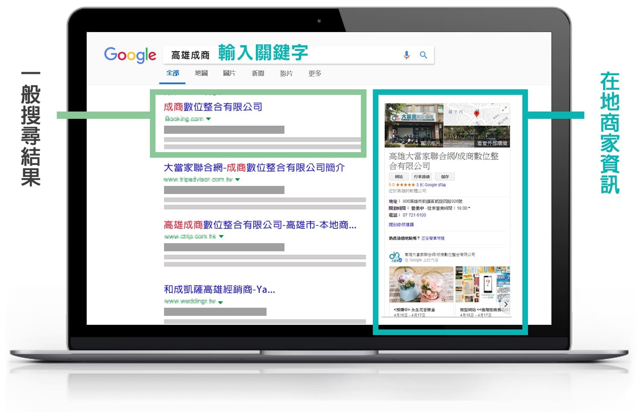Click the next arrow on the posts carousel
The height and width of the screenshot is (412, 636).
coord(506,304)
